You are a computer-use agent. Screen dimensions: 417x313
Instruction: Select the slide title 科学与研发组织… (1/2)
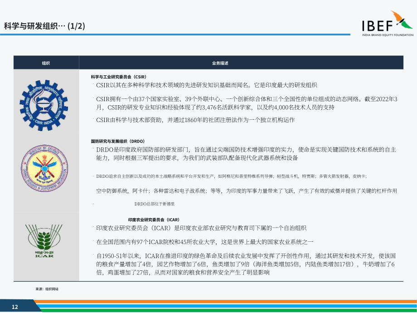pyautogui.click(x=44, y=26)
